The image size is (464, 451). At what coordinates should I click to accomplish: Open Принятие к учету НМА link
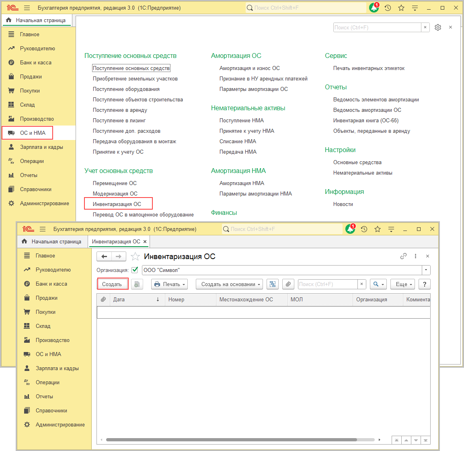coord(247,131)
